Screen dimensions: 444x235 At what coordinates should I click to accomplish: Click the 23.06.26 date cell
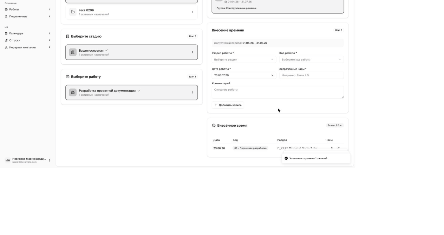pos(219,148)
